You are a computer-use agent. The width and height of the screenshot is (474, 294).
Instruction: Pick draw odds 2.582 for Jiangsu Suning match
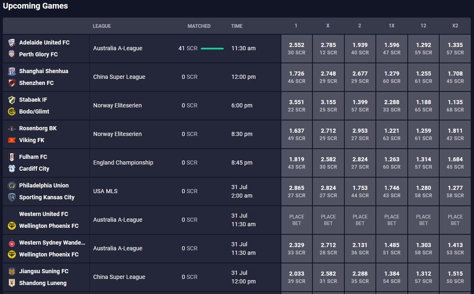328,277
